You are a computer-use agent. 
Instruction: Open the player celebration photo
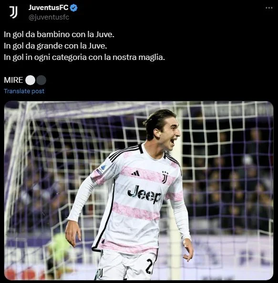[x=139, y=190]
